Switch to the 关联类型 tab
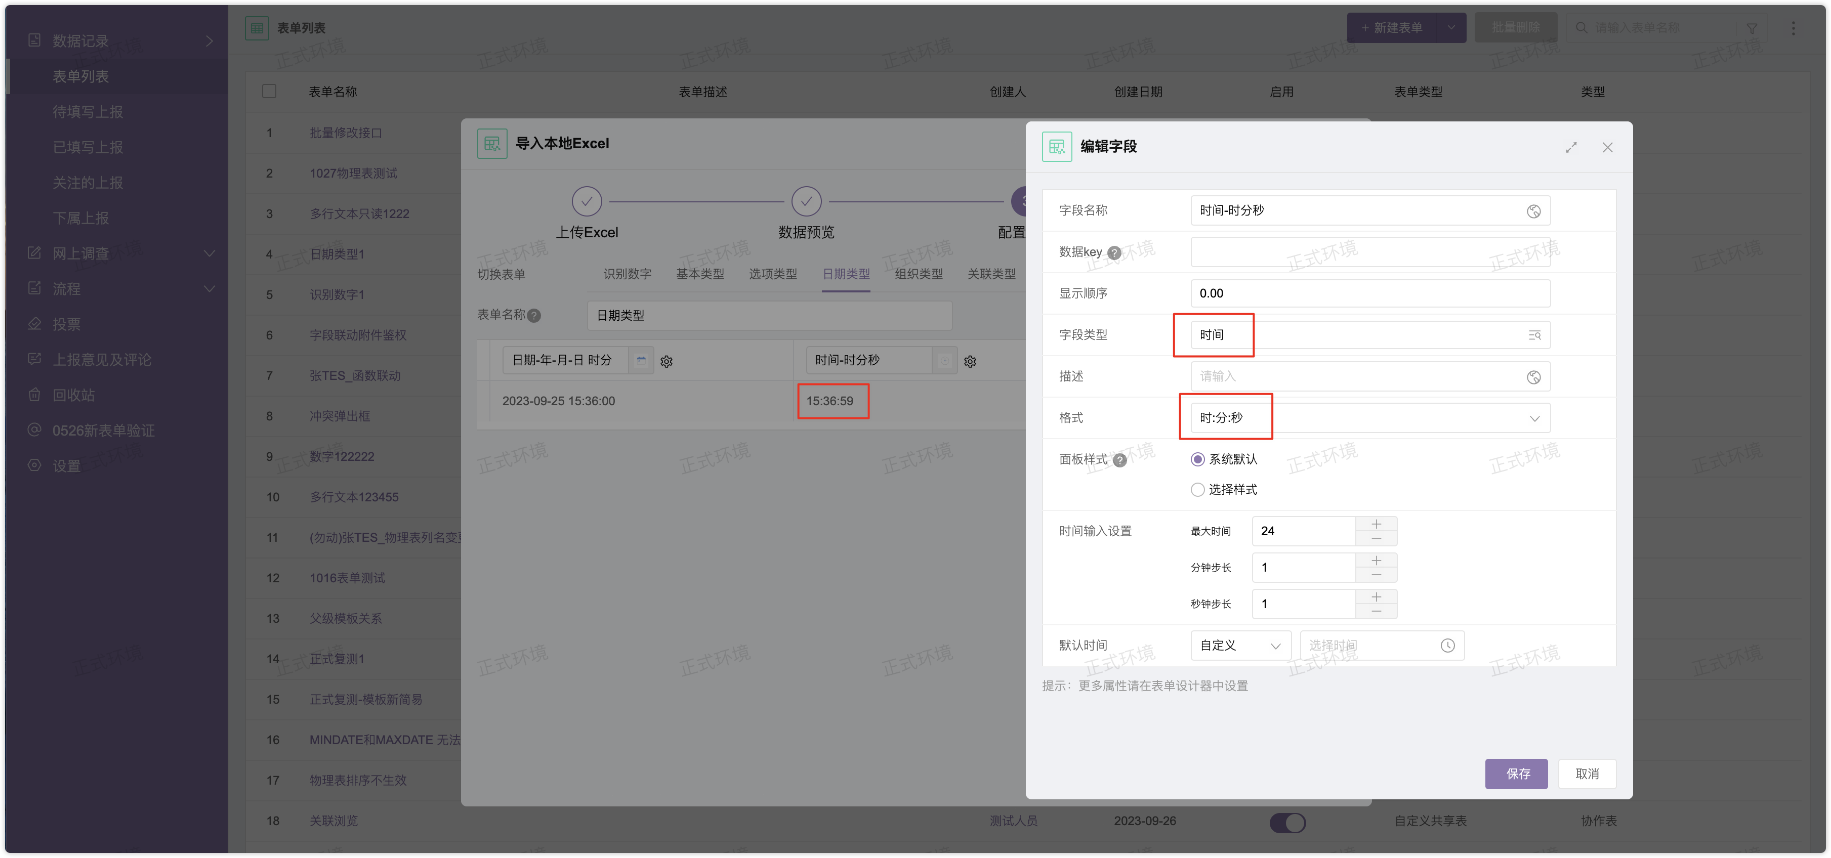The width and height of the screenshot is (1831, 858). 991,274
